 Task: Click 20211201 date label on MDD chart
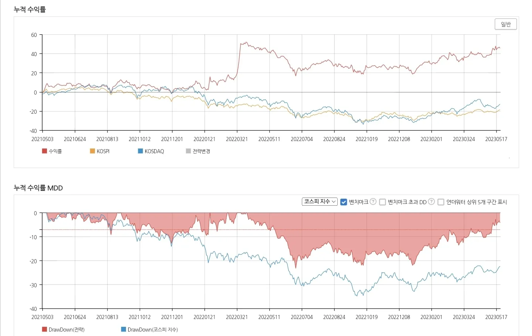point(172,317)
